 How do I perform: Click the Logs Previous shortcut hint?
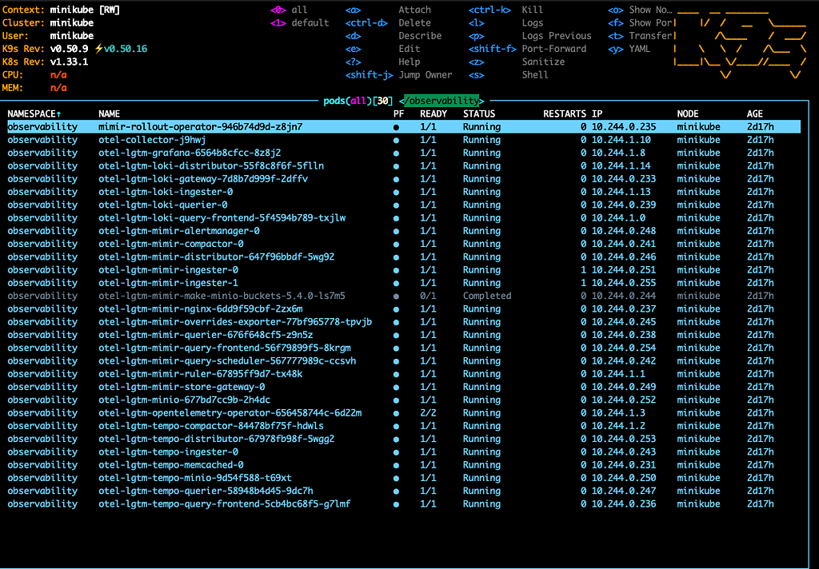tap(556, 36)
